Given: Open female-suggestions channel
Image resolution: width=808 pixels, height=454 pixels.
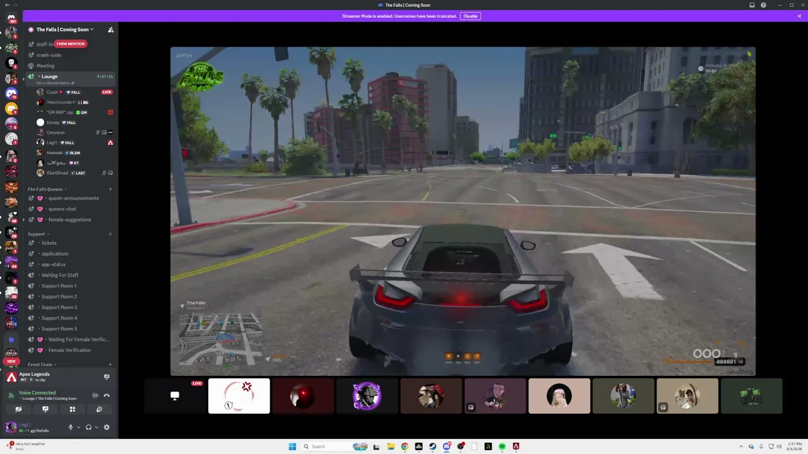Looking at the screenshot, I should pyautogui.click(x=71, y=219).
